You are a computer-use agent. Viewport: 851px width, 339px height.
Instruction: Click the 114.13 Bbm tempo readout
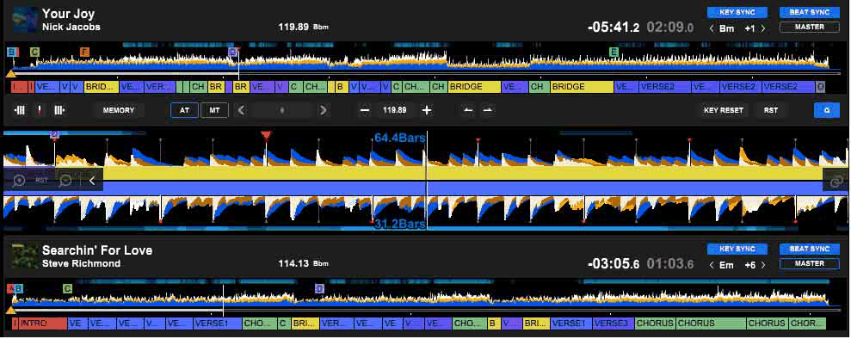(x=304, y=263)
